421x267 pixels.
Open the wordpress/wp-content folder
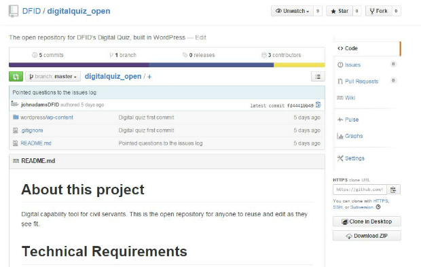coord(47,118)
